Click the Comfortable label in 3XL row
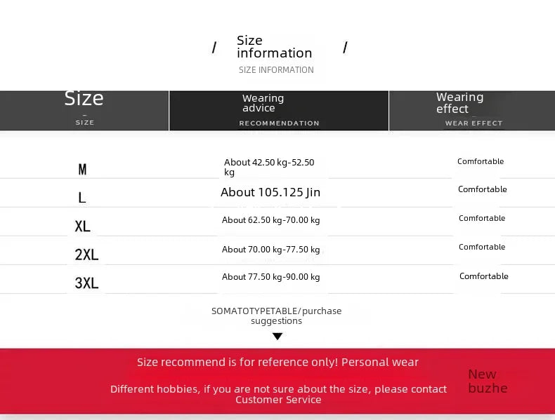Image resolution: width=555 pixels, height=420 pixels. tap(484, 276)
